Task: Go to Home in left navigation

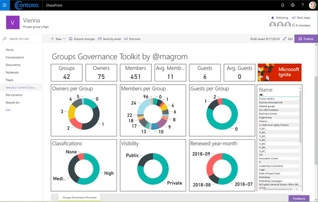Action: (9, 50)
